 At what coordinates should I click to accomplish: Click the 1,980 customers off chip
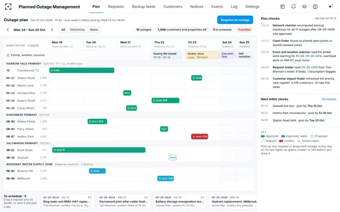click(x=182, y=30)
